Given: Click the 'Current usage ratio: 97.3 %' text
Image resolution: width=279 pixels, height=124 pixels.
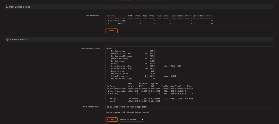Looking at the screenshot, I should coord(117,113).
